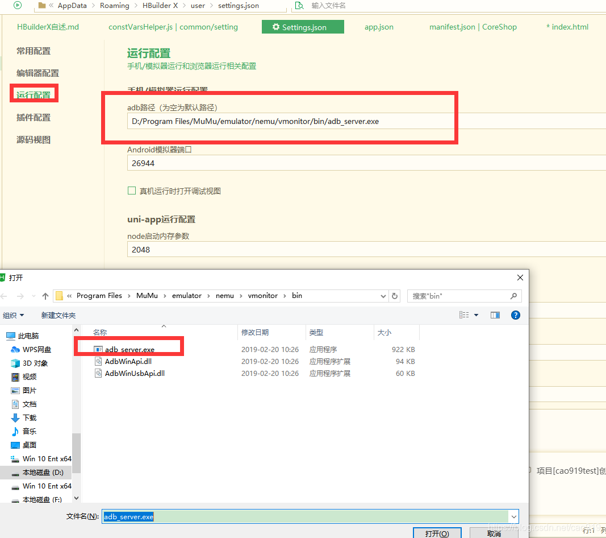
Task: Click the green run/play icon
Action: (18, 5)
